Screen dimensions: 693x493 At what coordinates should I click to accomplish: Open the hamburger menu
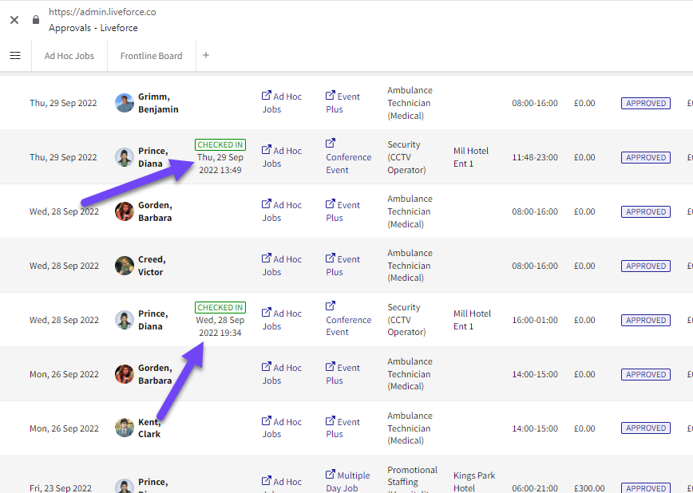(15, 55)
